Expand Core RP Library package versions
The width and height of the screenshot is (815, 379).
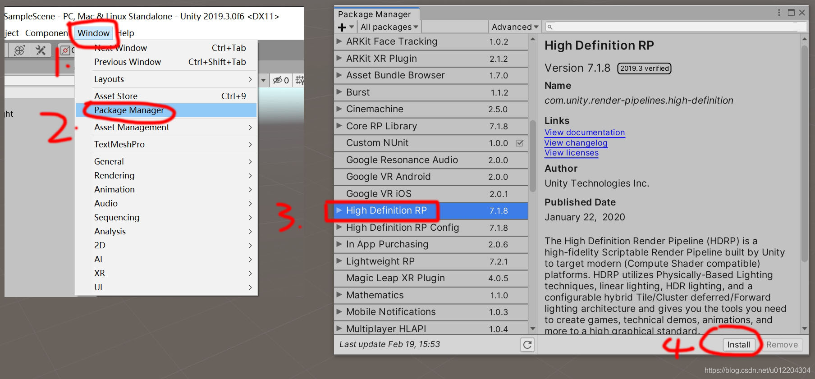pyautogui.click(x=339, y=126)
